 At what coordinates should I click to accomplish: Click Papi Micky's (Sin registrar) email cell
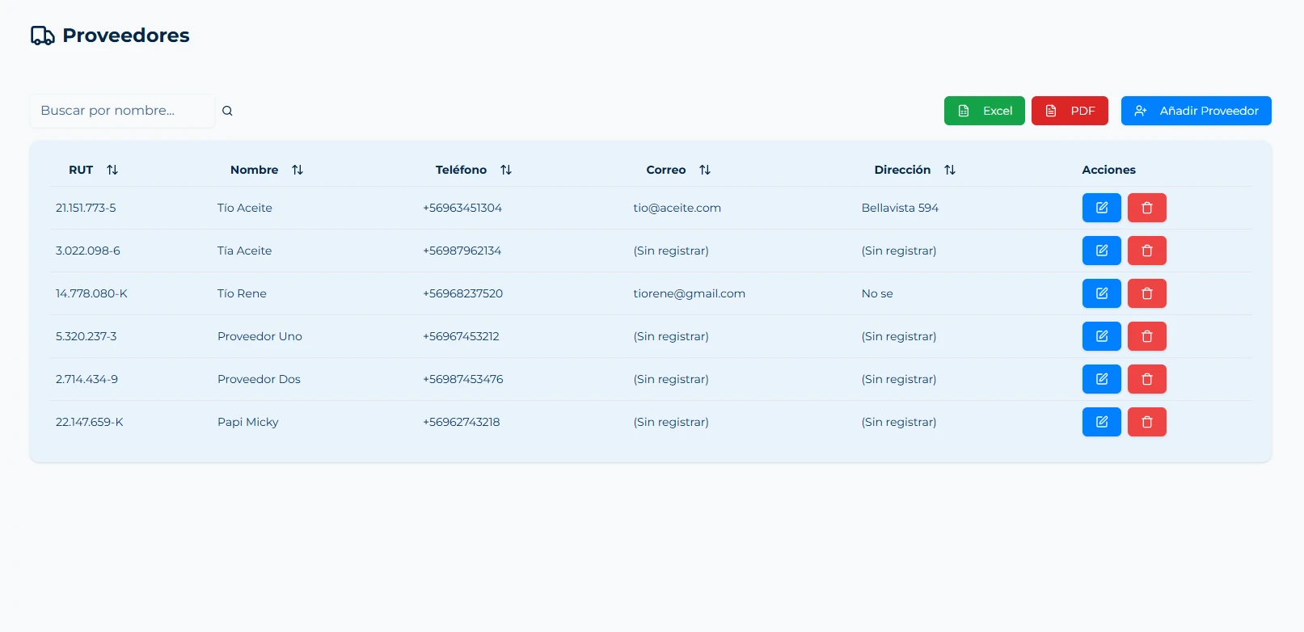point(671,422)
